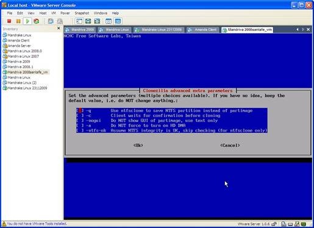
Task: Switch to the Mandriva 2009 tab
Action: [x=80, y=30]
